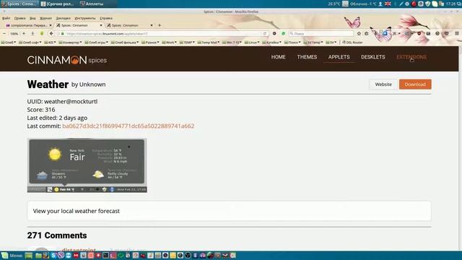Go to APPLETS in site navigation
462x260 pixels.
click(339, 57)
